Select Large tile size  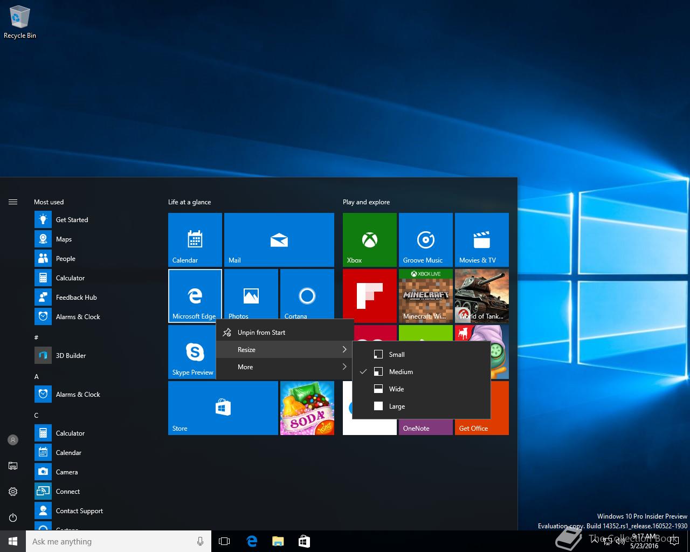tap(422, 406)
